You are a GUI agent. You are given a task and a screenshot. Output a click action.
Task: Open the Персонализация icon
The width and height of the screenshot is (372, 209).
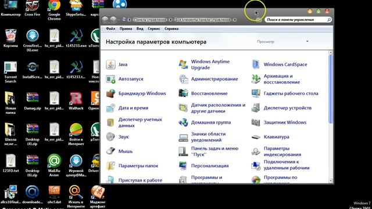tap(183, 166)
